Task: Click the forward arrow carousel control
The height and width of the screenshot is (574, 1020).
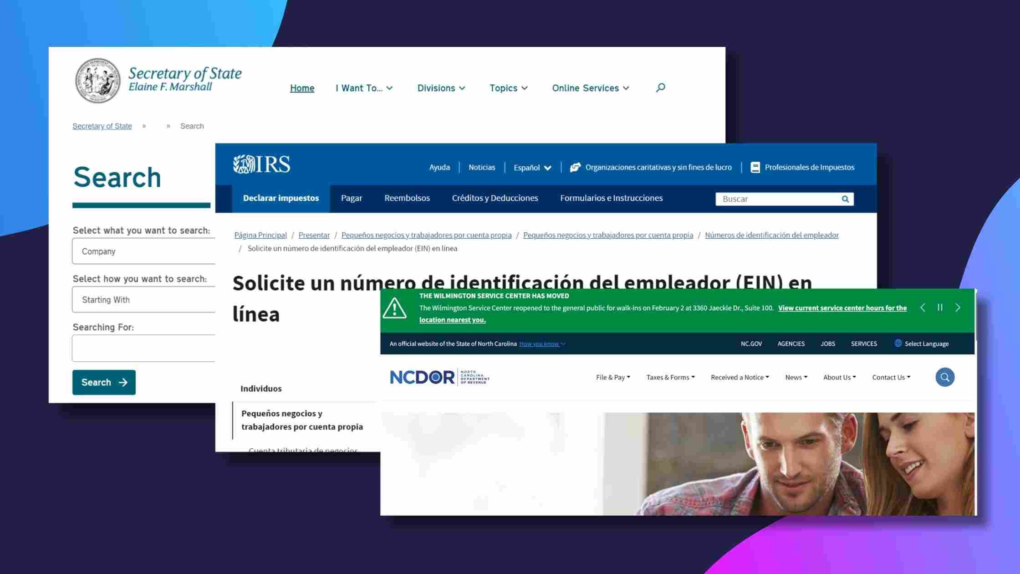Action: [x=958, y=307]
